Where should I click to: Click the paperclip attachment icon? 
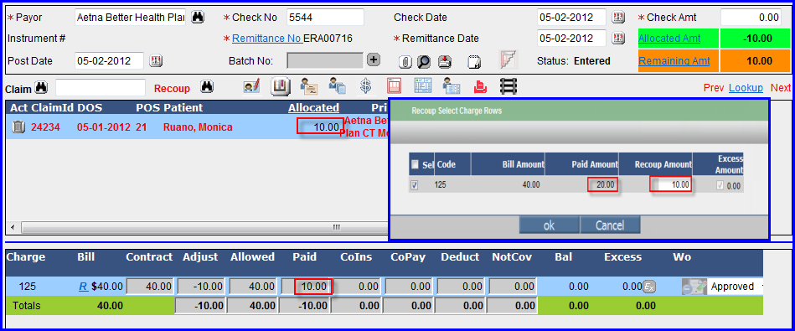click(x=405, y=62)
